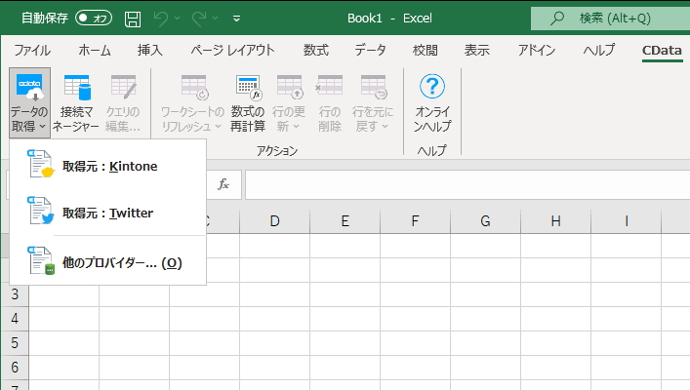This screenshot has height=390, width=690.
Task: Select the CData ribbon tab
Action: (664, 51)
